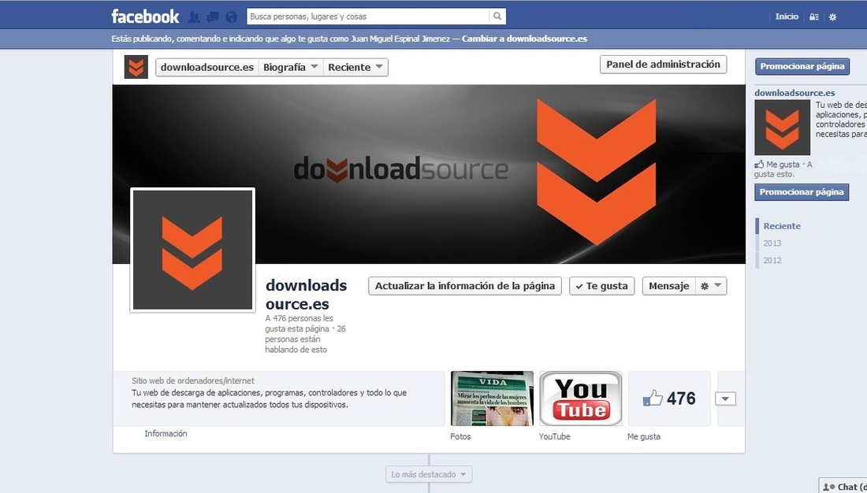Click the lower Promocionar página button
Screen dimensions: 867x493
click(x=802, y=192)
